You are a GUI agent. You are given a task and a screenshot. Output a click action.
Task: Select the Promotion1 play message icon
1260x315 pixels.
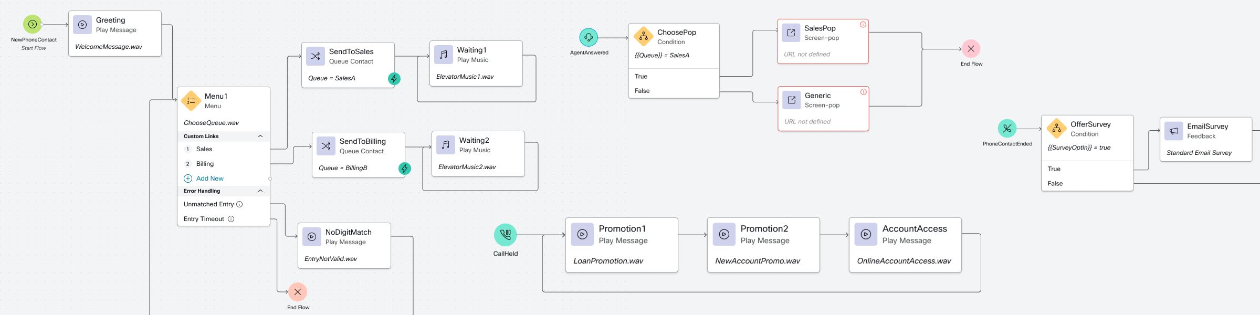(x=582, y=234)
